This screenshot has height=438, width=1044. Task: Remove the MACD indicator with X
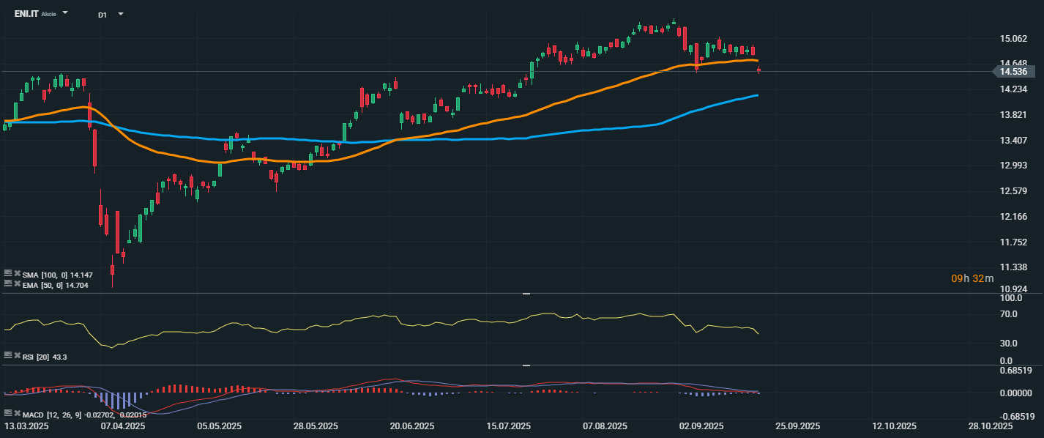pyautogui.click(x=17, y=415)
